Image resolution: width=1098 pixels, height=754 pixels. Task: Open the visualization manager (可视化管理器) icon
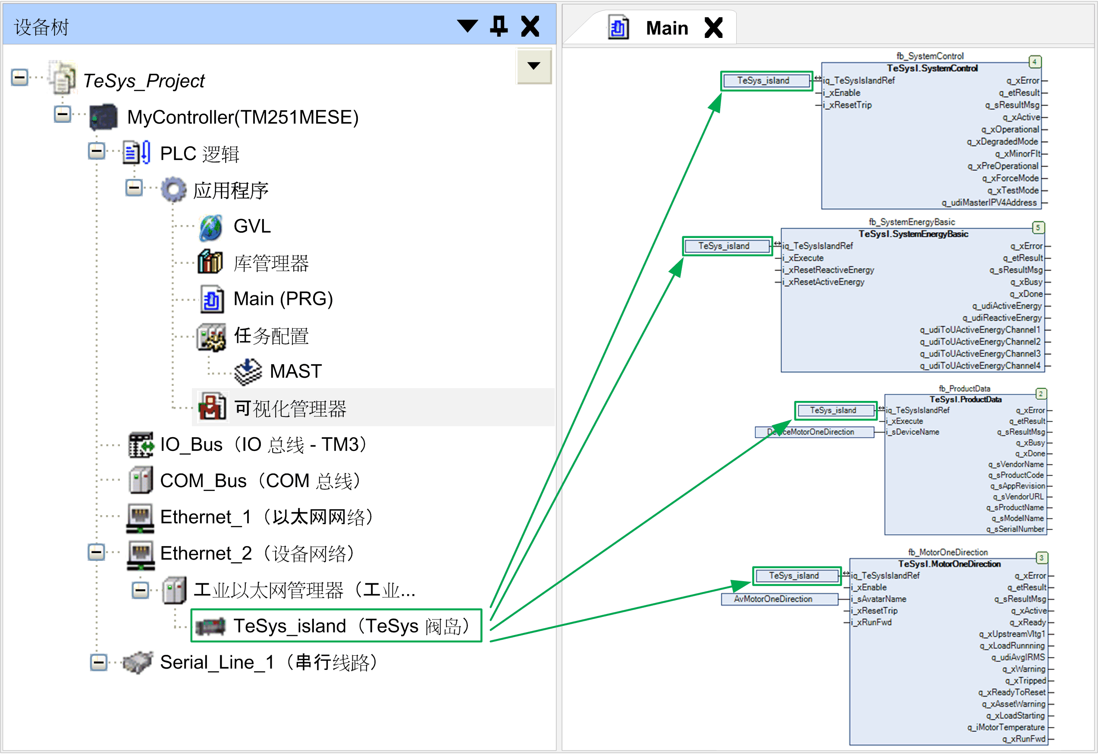pos(212,407)
